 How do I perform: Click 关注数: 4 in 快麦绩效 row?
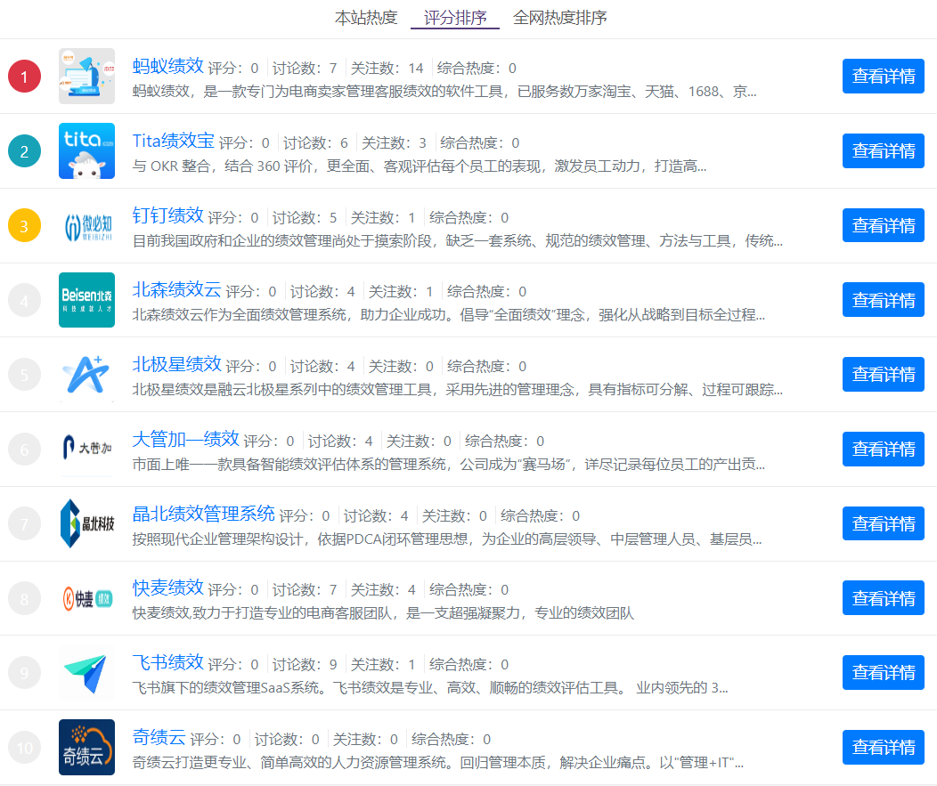coord(383,589)
